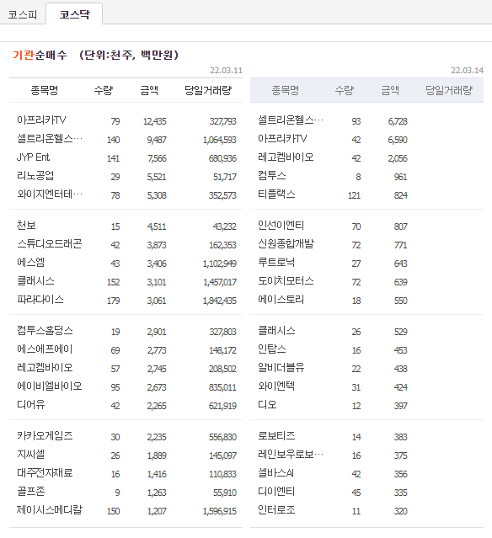Open 스튜디오드래곤 stock link
The image size is (492, 538).
[x=50, y=244]
